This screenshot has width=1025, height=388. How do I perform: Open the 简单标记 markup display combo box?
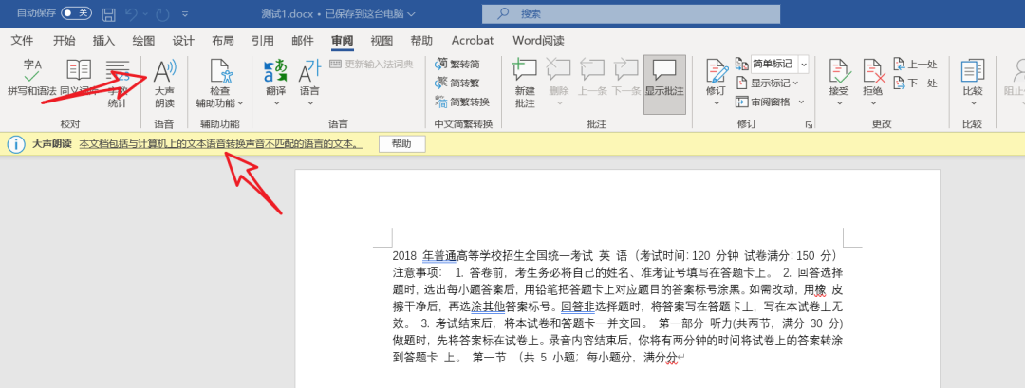coord(780,64)
